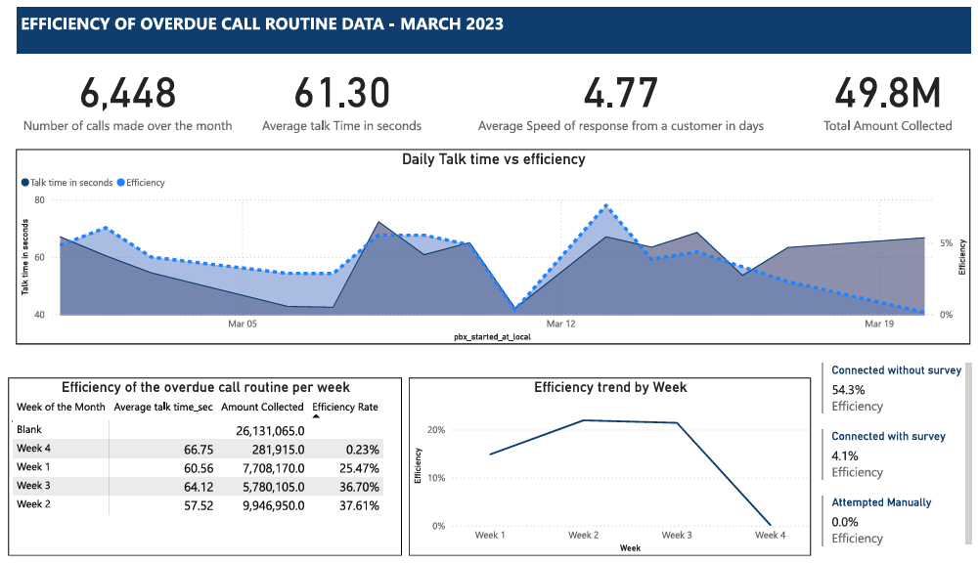Click the 6,448 calls made card
The width and height of the screenshot is (978, 564).
tap(128, 103)
